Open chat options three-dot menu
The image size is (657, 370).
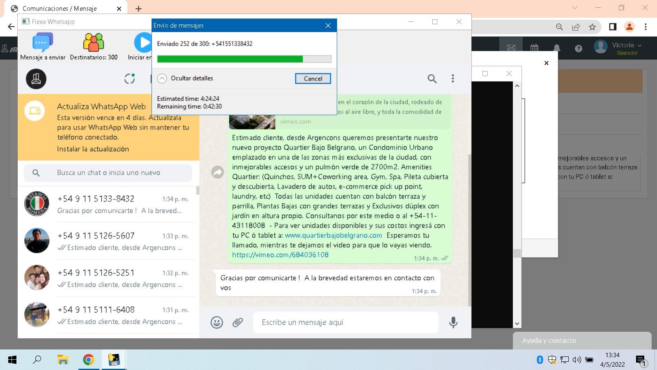point(453,79)
